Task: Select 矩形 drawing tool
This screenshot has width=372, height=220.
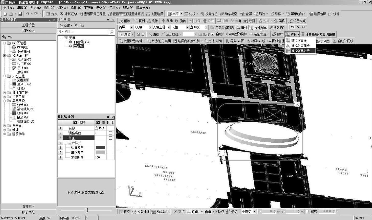Action: coord(204,34)
